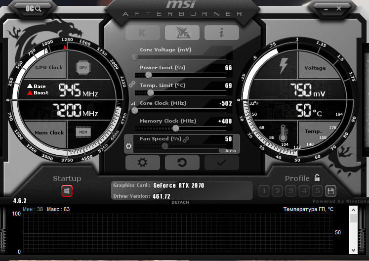Click the 50 °C temperature readout
Screen dimensions: 369x261
point(309,110)
